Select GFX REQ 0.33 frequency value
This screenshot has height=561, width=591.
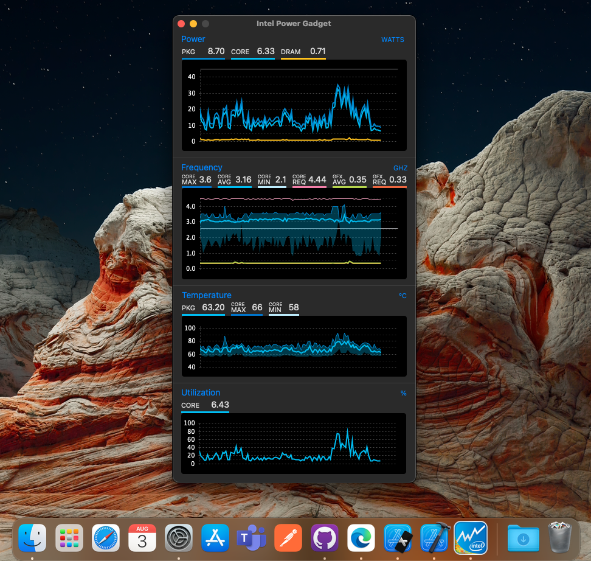389,180
